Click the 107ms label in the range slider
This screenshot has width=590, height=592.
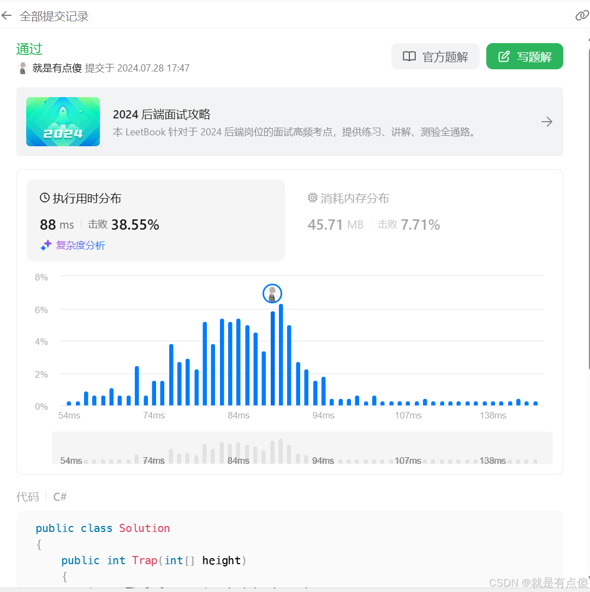tap(408, 461)
